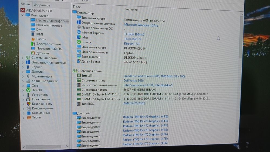Select the Компьютер с ACPI на базе x64 value
This screenshot has height=152, width=270.
(144, 21)
